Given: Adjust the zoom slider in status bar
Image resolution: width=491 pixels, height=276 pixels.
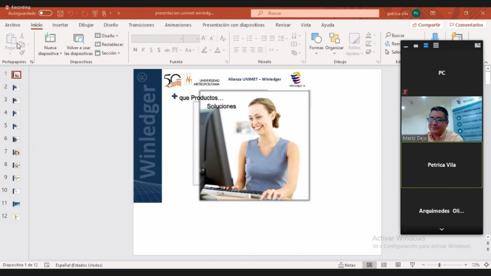Looking at the screenshot, I should coord(440,265).
